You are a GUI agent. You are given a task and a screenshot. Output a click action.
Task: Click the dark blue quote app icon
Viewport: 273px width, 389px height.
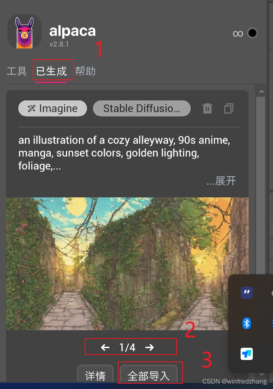pos(246,293)
